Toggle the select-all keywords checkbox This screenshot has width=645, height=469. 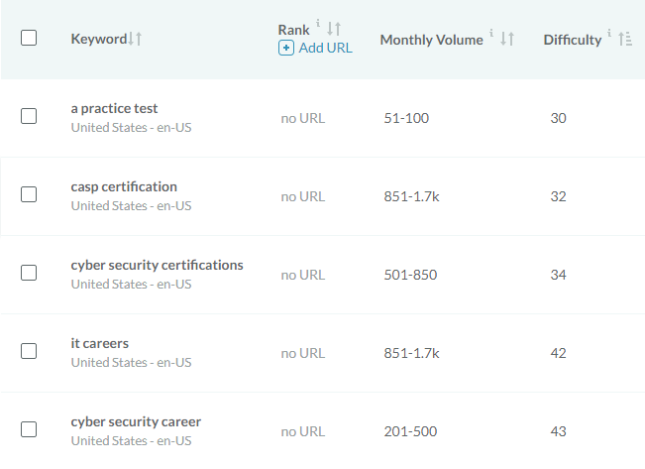click(x=29, y=38)
